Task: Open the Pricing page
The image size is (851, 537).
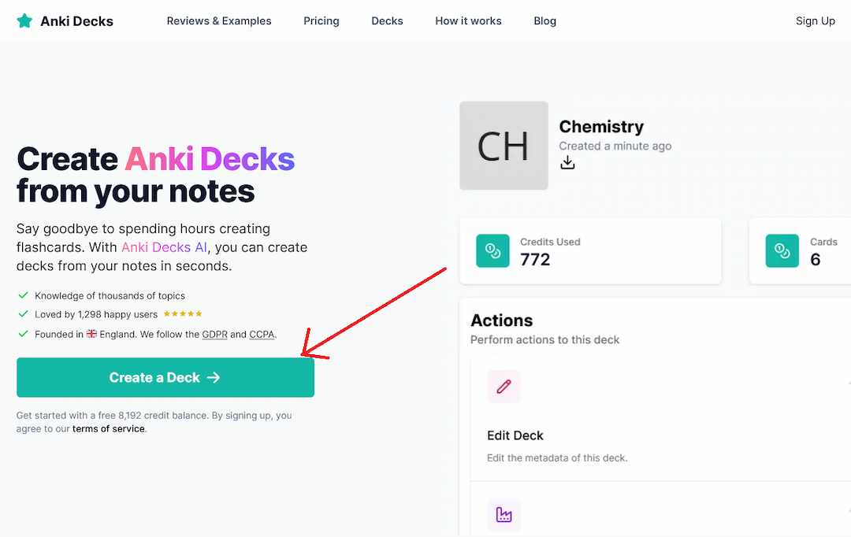Action: (321, 20)
